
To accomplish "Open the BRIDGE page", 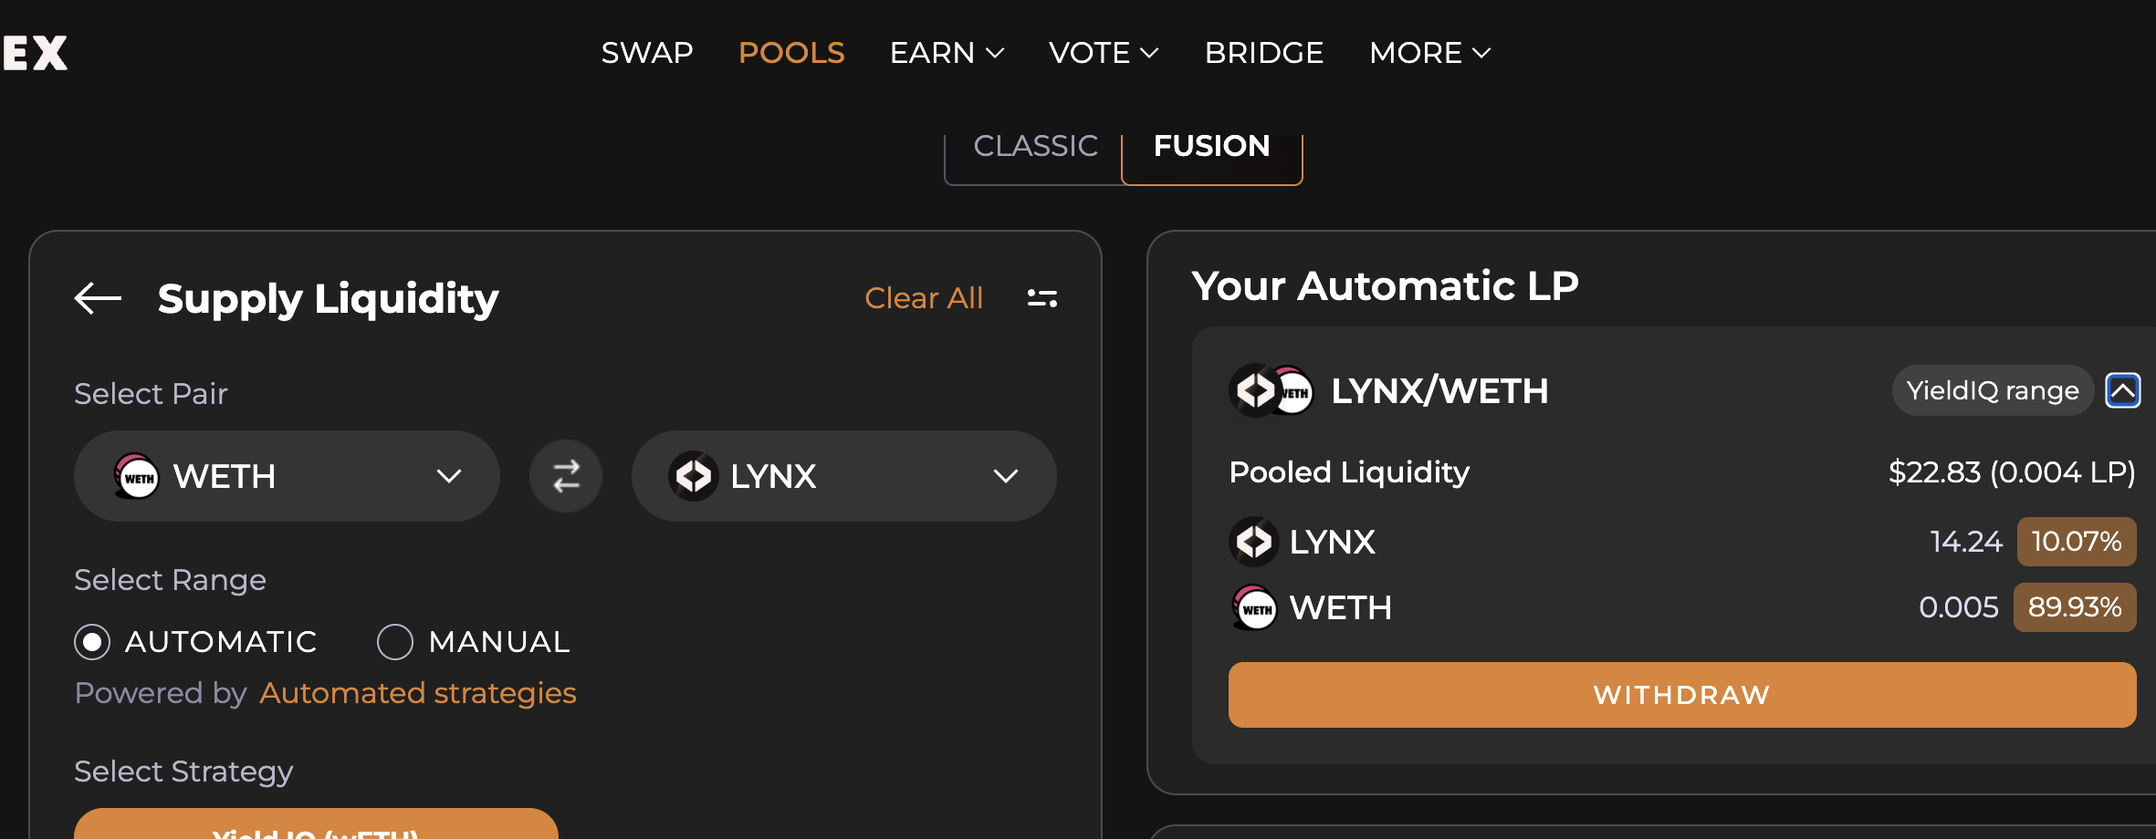I will point(1264,53).
